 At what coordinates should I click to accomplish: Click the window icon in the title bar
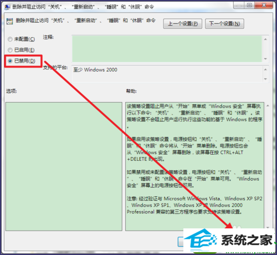click(7, 7)
